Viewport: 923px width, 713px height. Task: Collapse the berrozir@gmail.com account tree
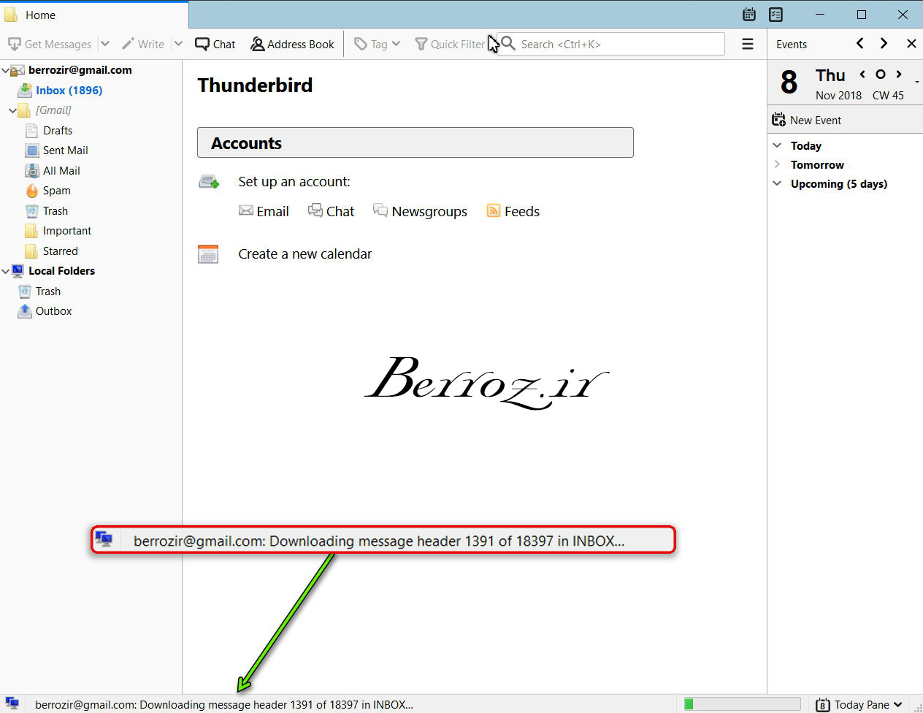coord(6,71)
